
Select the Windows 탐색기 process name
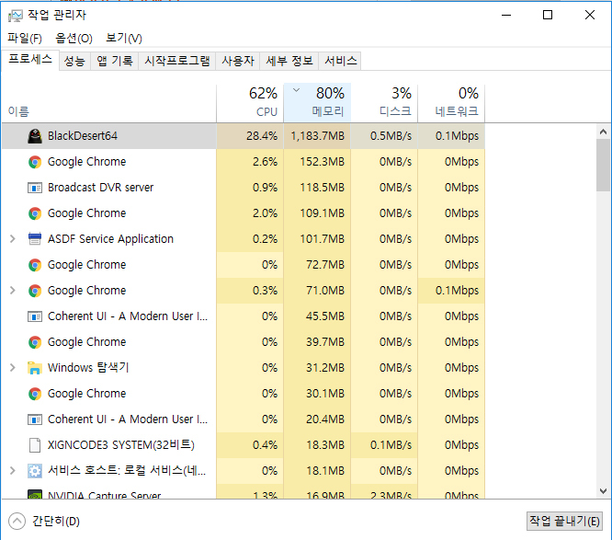point(88,368)
